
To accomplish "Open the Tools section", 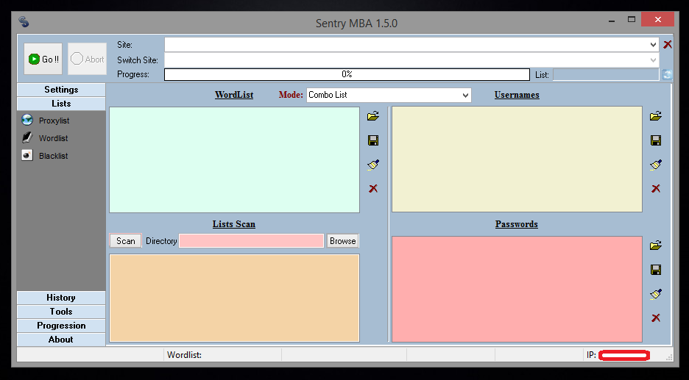I will click(61, 312).
